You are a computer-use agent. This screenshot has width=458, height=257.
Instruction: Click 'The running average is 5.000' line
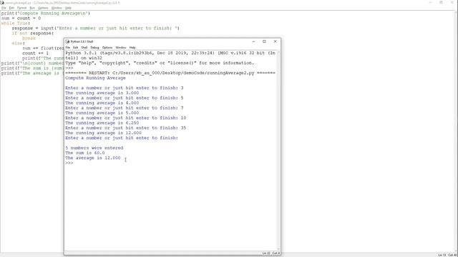tap(102, 113)
